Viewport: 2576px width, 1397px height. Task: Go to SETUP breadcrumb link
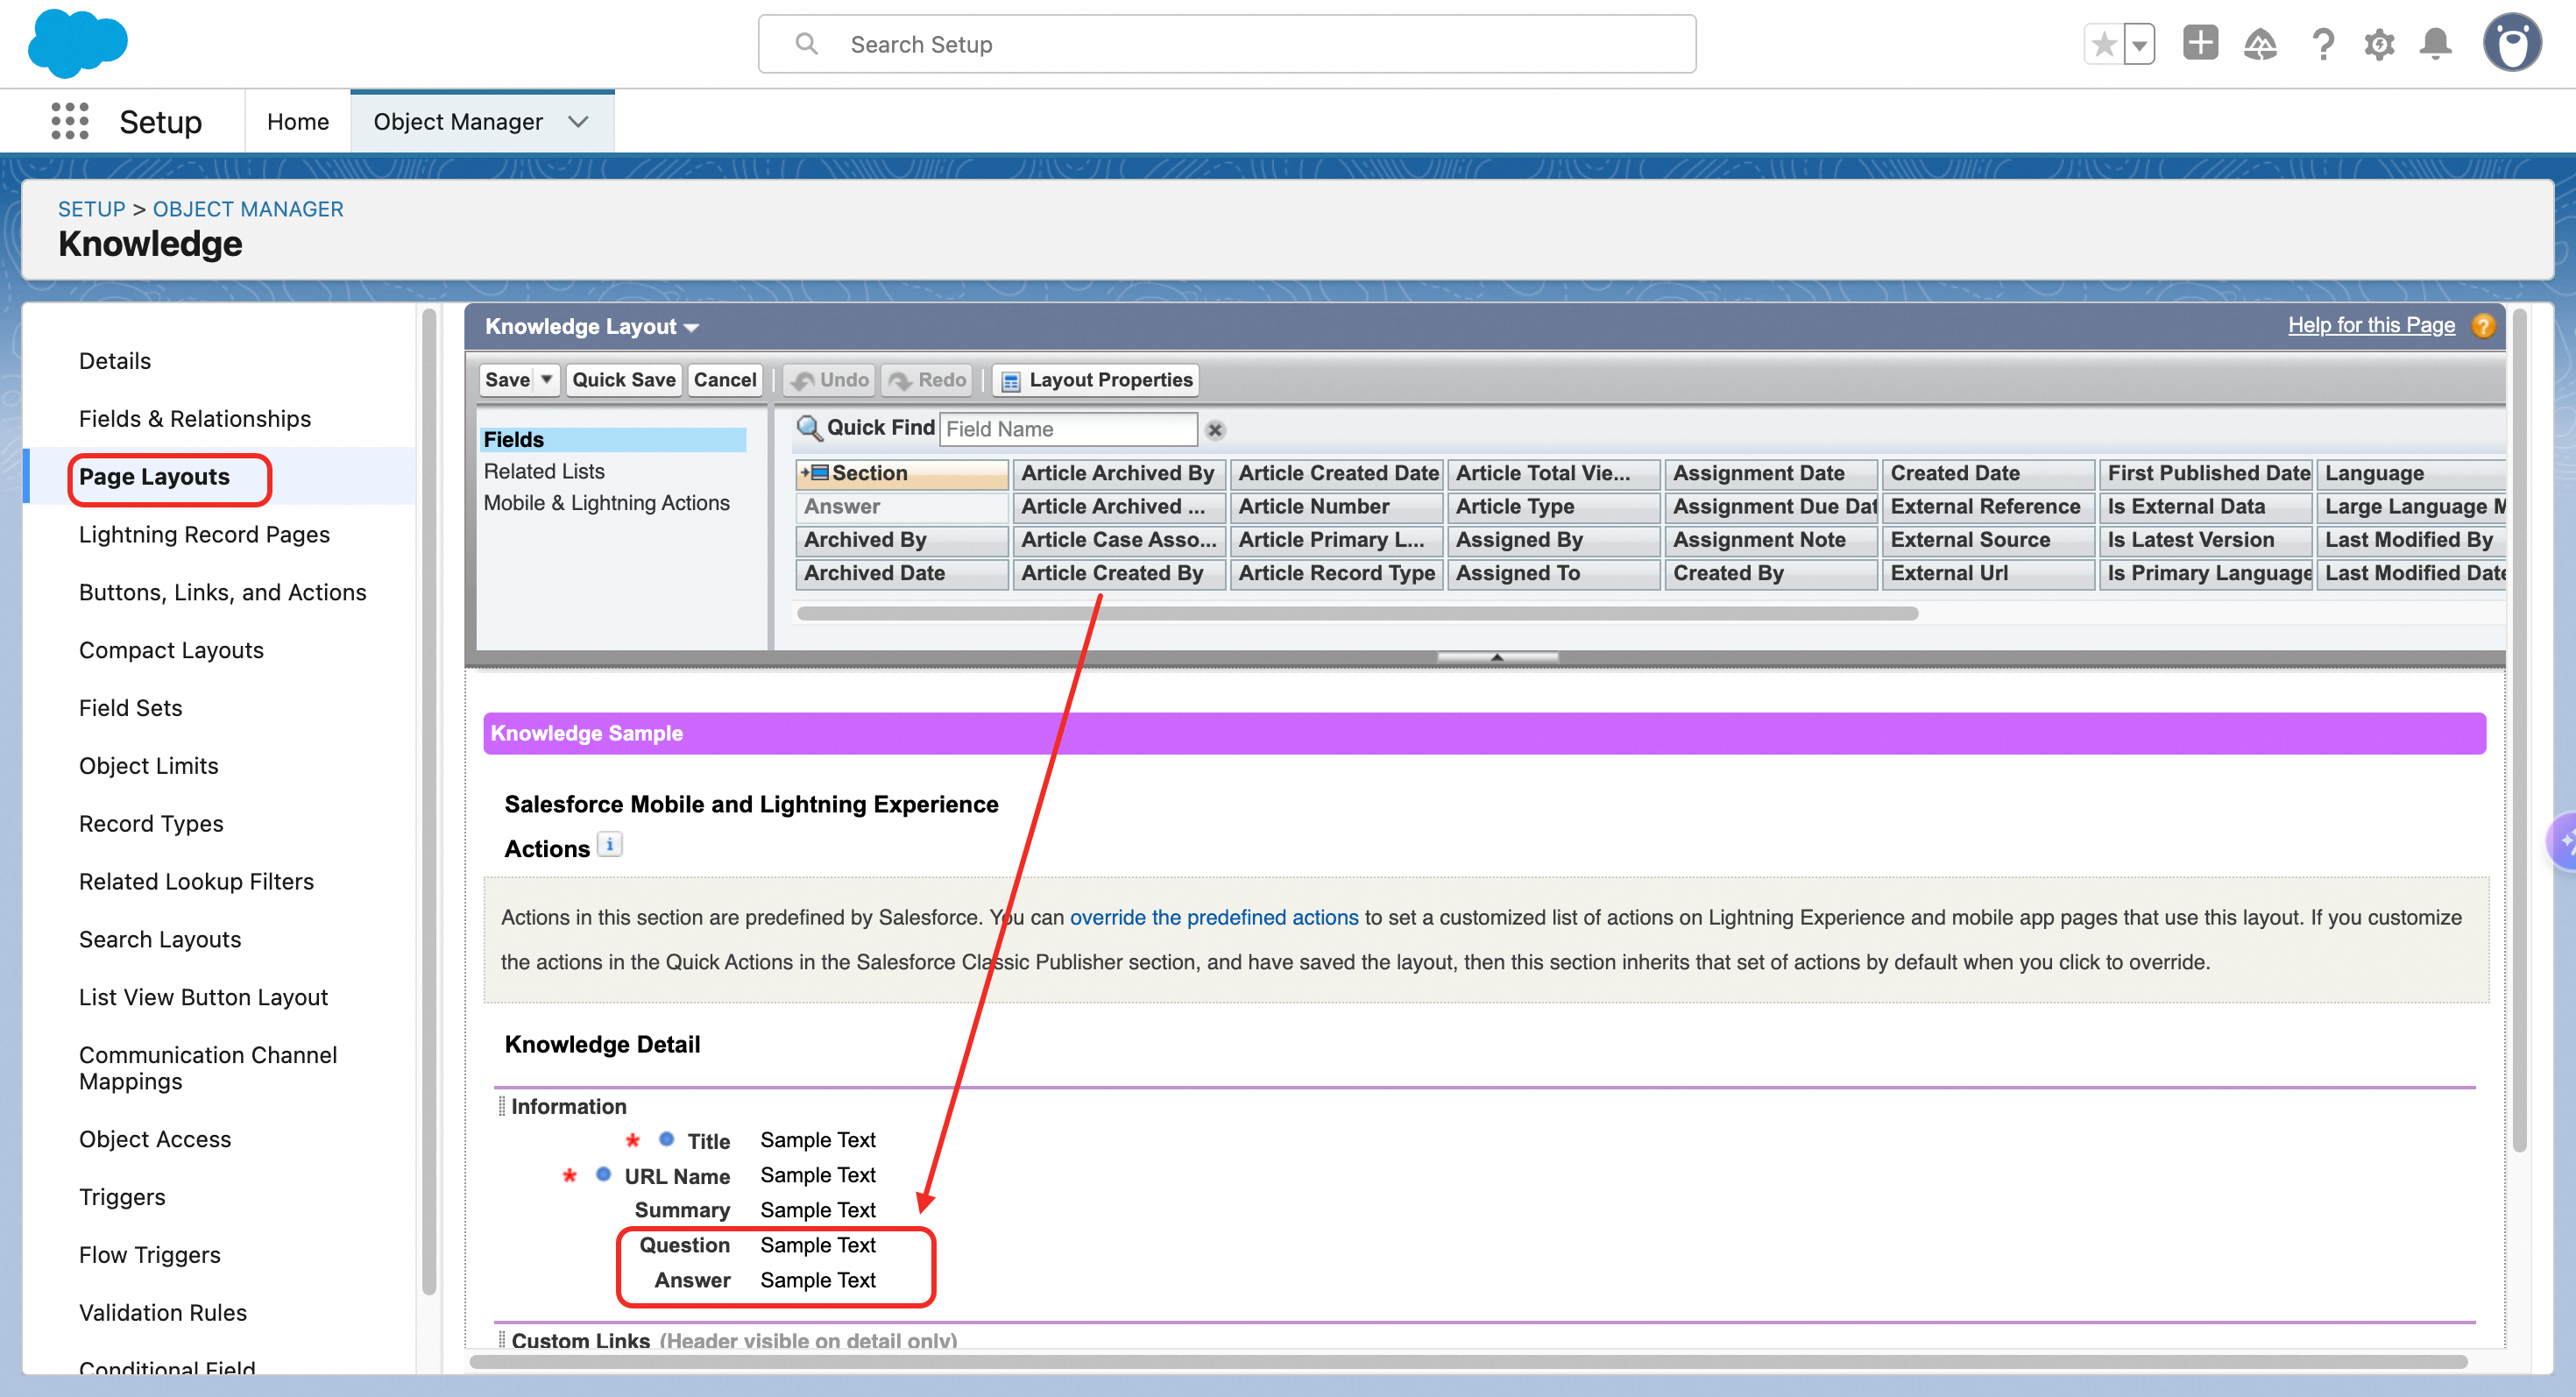[x=92, y=209]
